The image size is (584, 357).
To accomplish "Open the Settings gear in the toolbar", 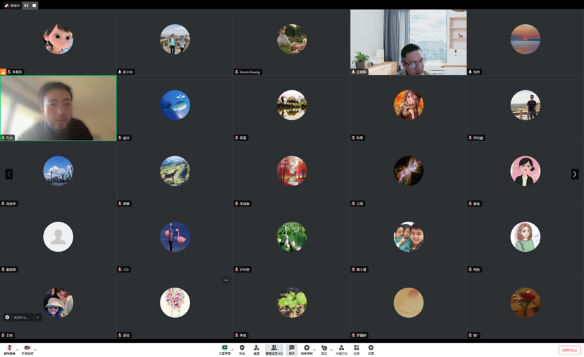I will coord(371,349).
